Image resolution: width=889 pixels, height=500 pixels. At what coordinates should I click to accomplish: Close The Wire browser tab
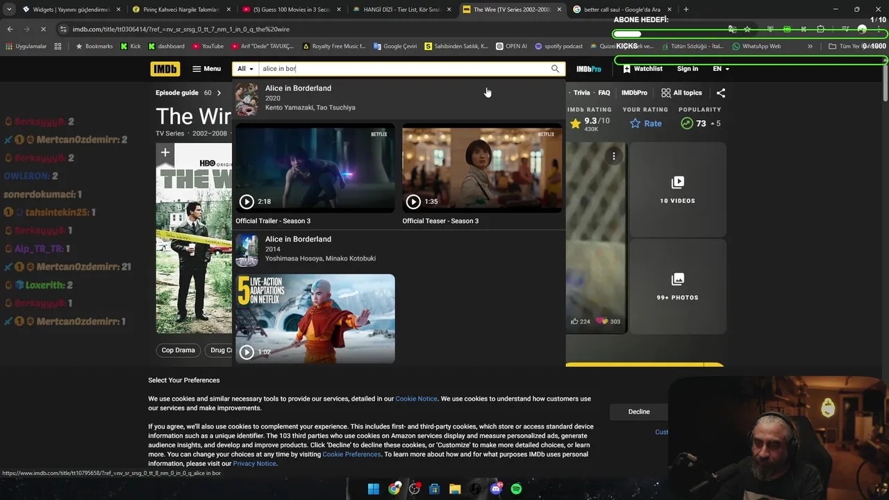pos(559,9)
